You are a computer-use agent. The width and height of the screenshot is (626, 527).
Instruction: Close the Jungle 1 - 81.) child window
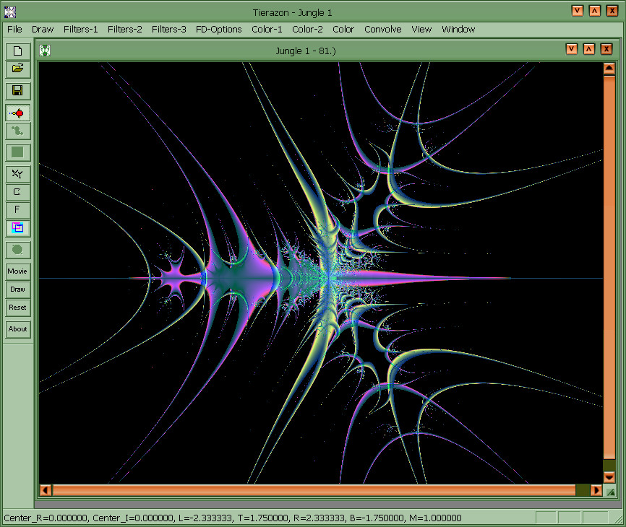606,49
